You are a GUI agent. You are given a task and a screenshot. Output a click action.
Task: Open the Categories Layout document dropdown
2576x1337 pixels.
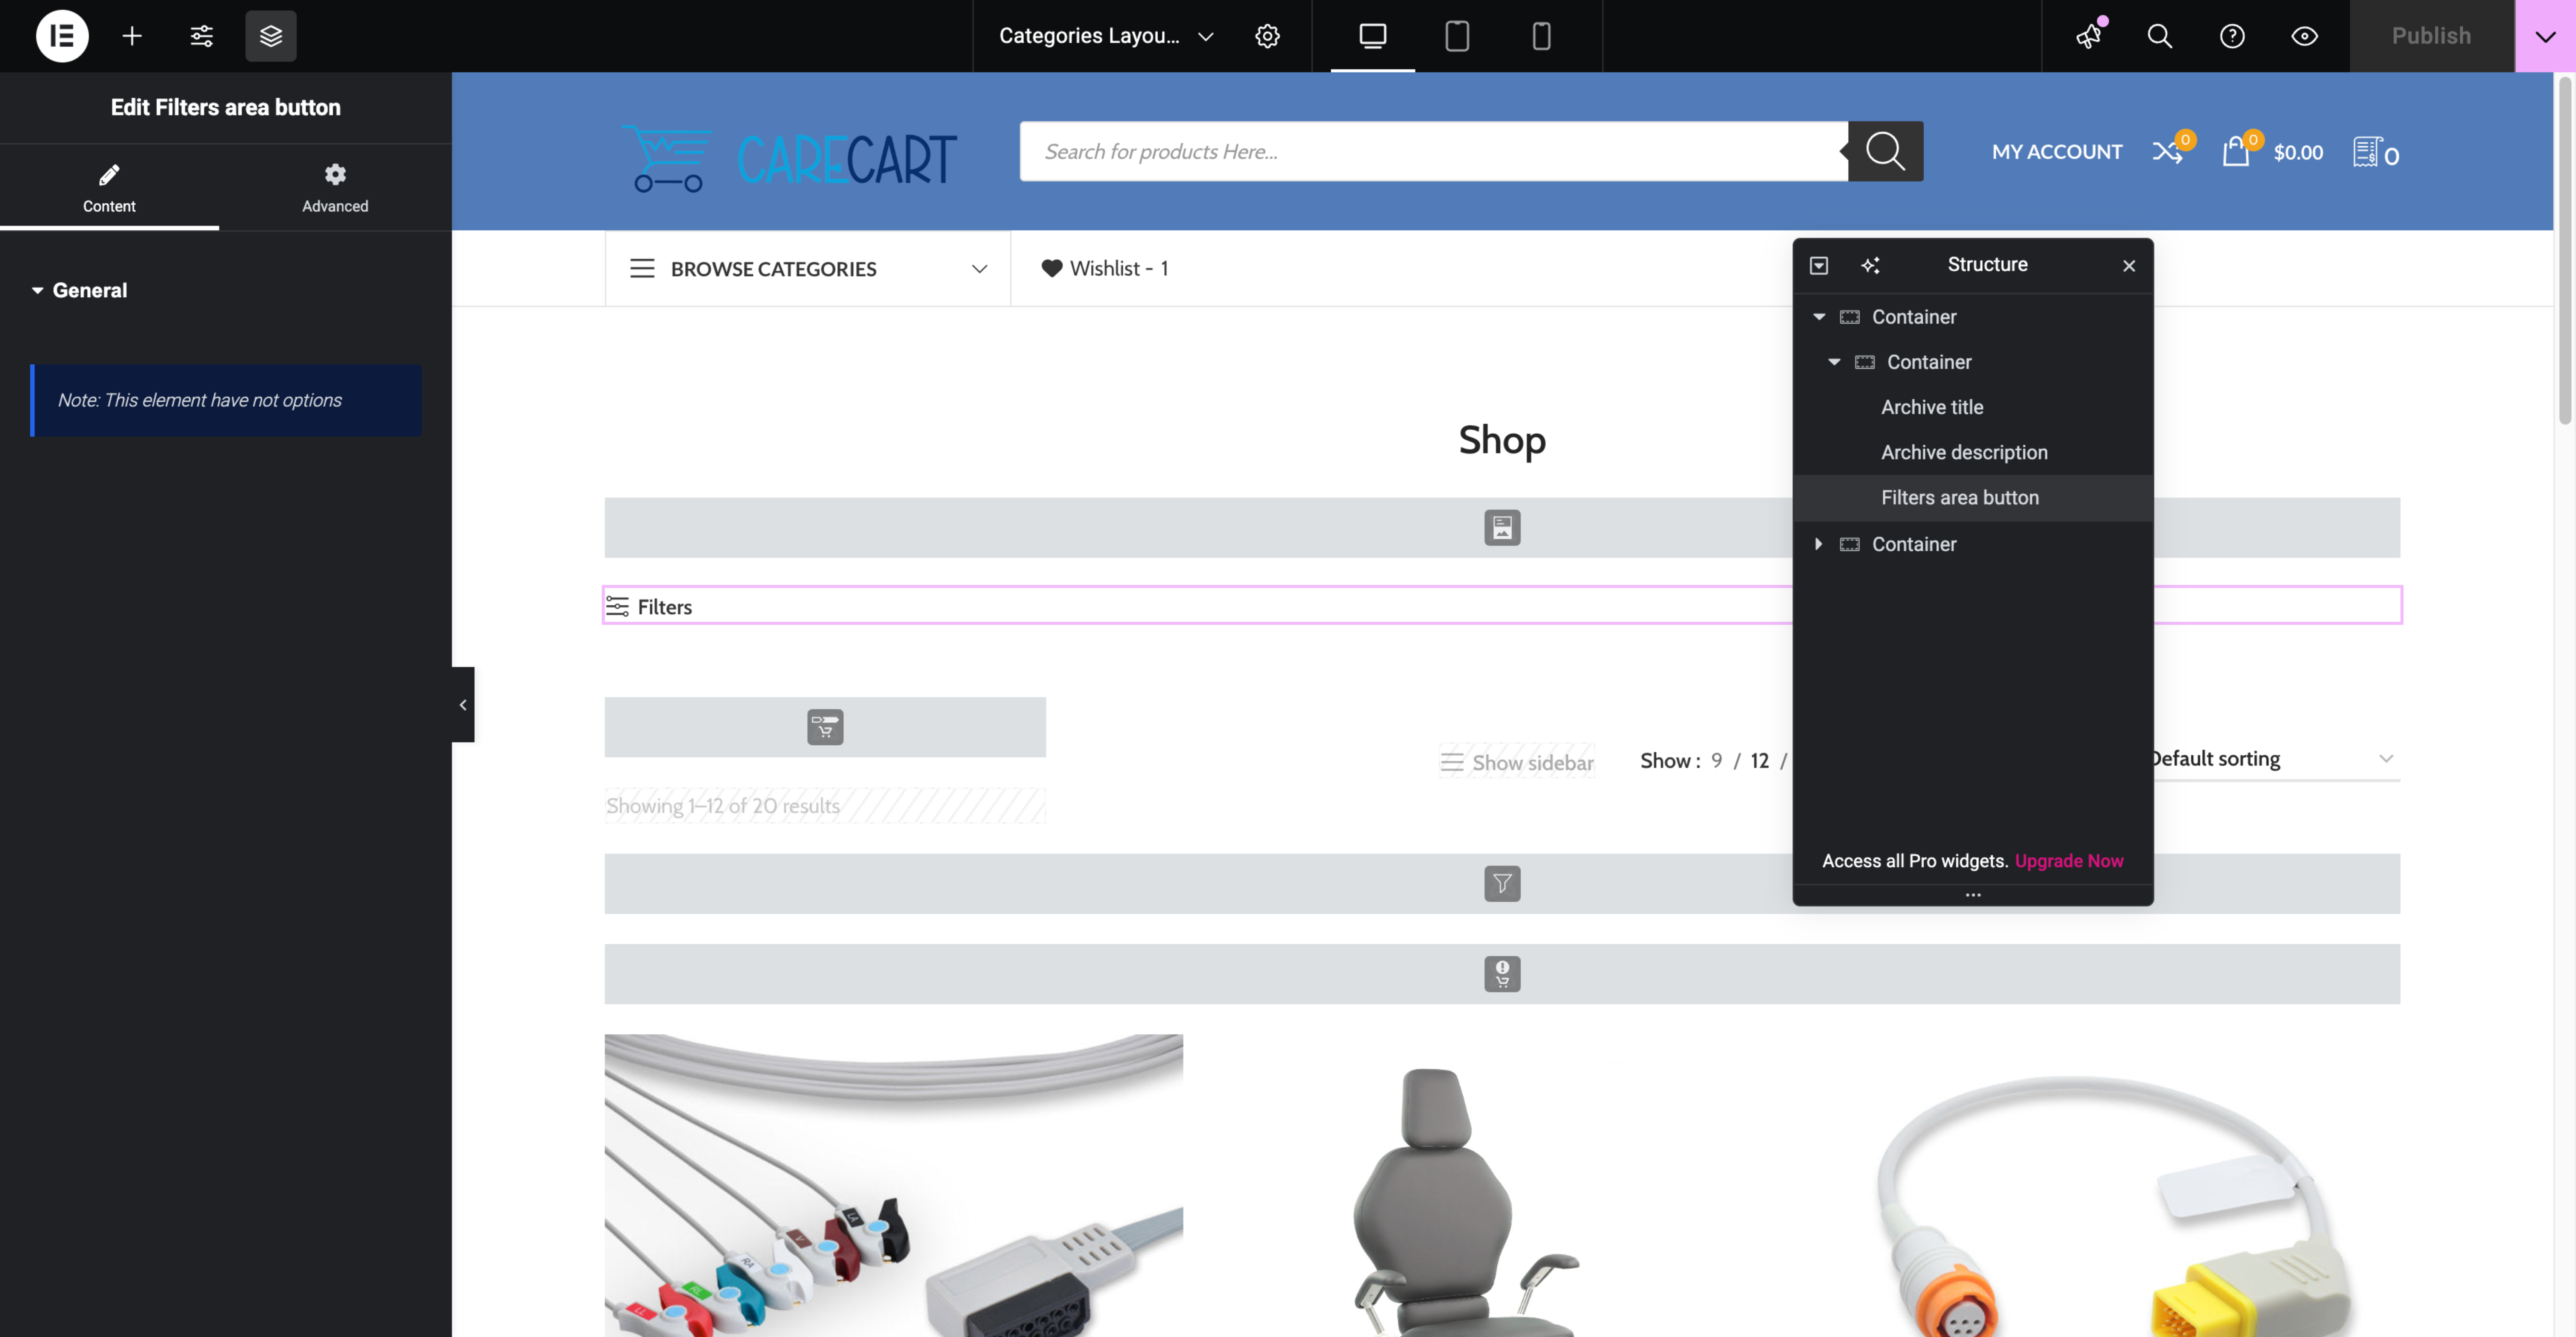(x=1106, y=36)
